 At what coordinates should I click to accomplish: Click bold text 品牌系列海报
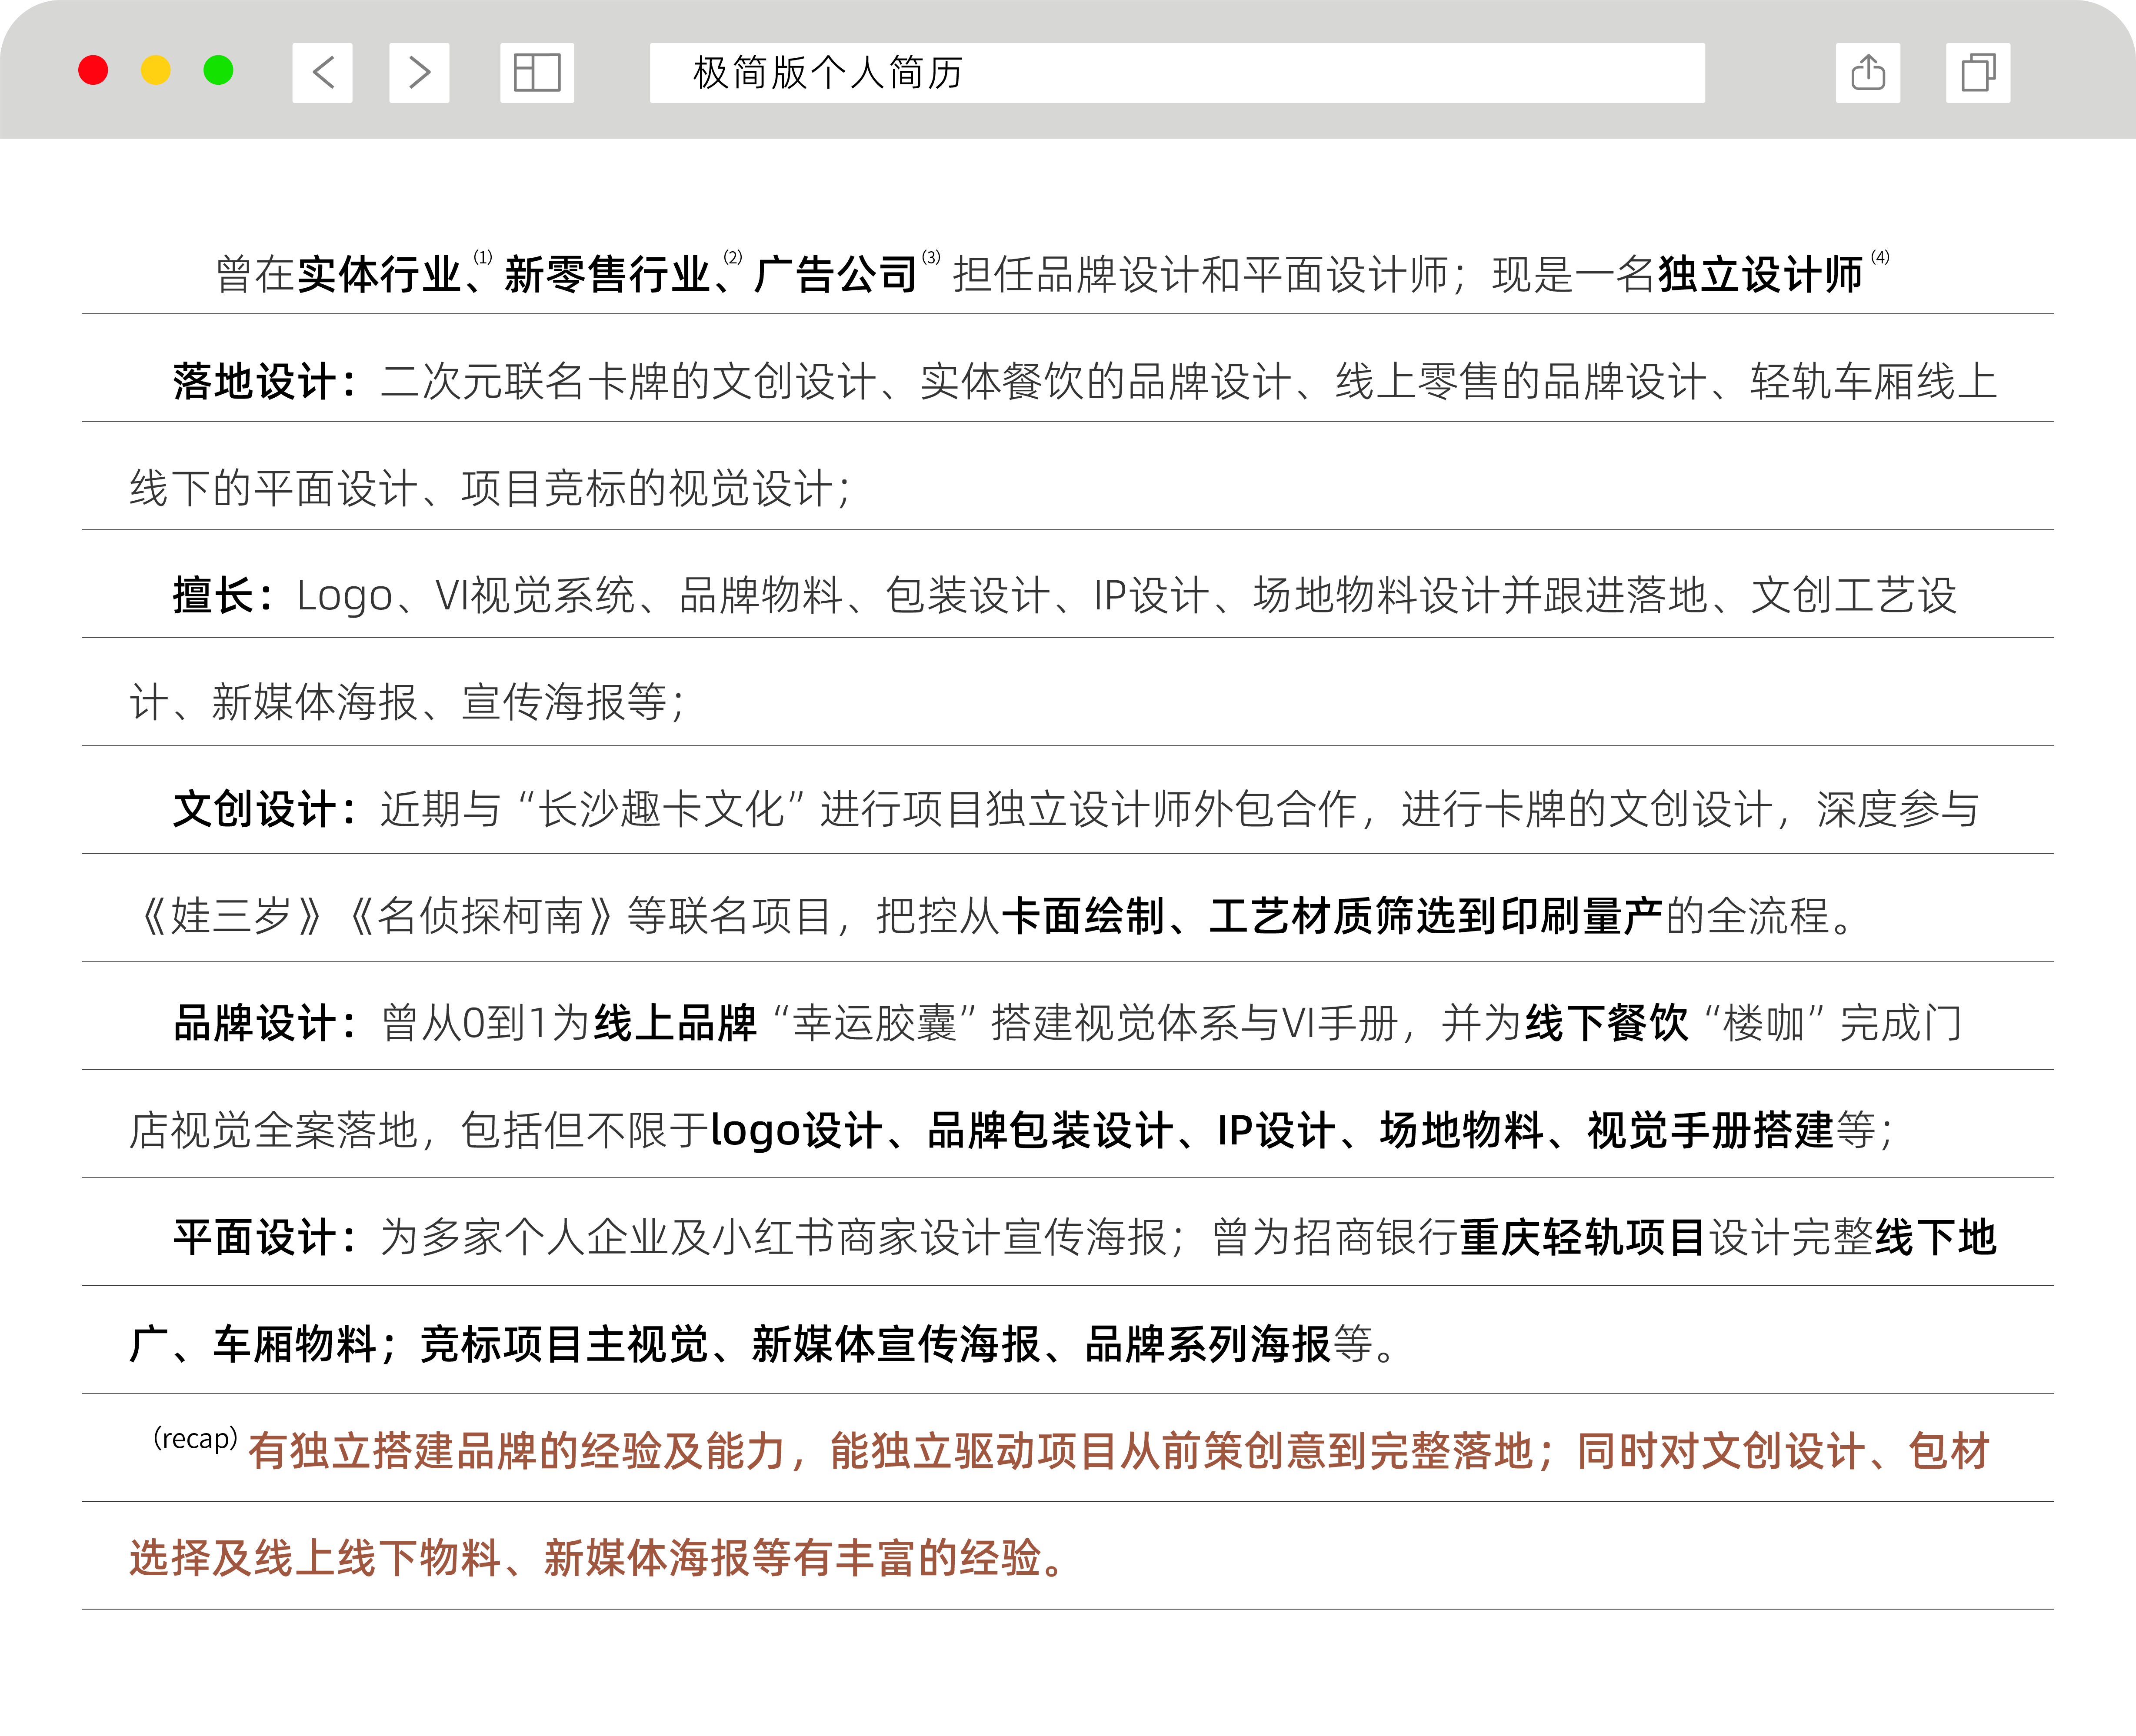pos(1208,1345)
